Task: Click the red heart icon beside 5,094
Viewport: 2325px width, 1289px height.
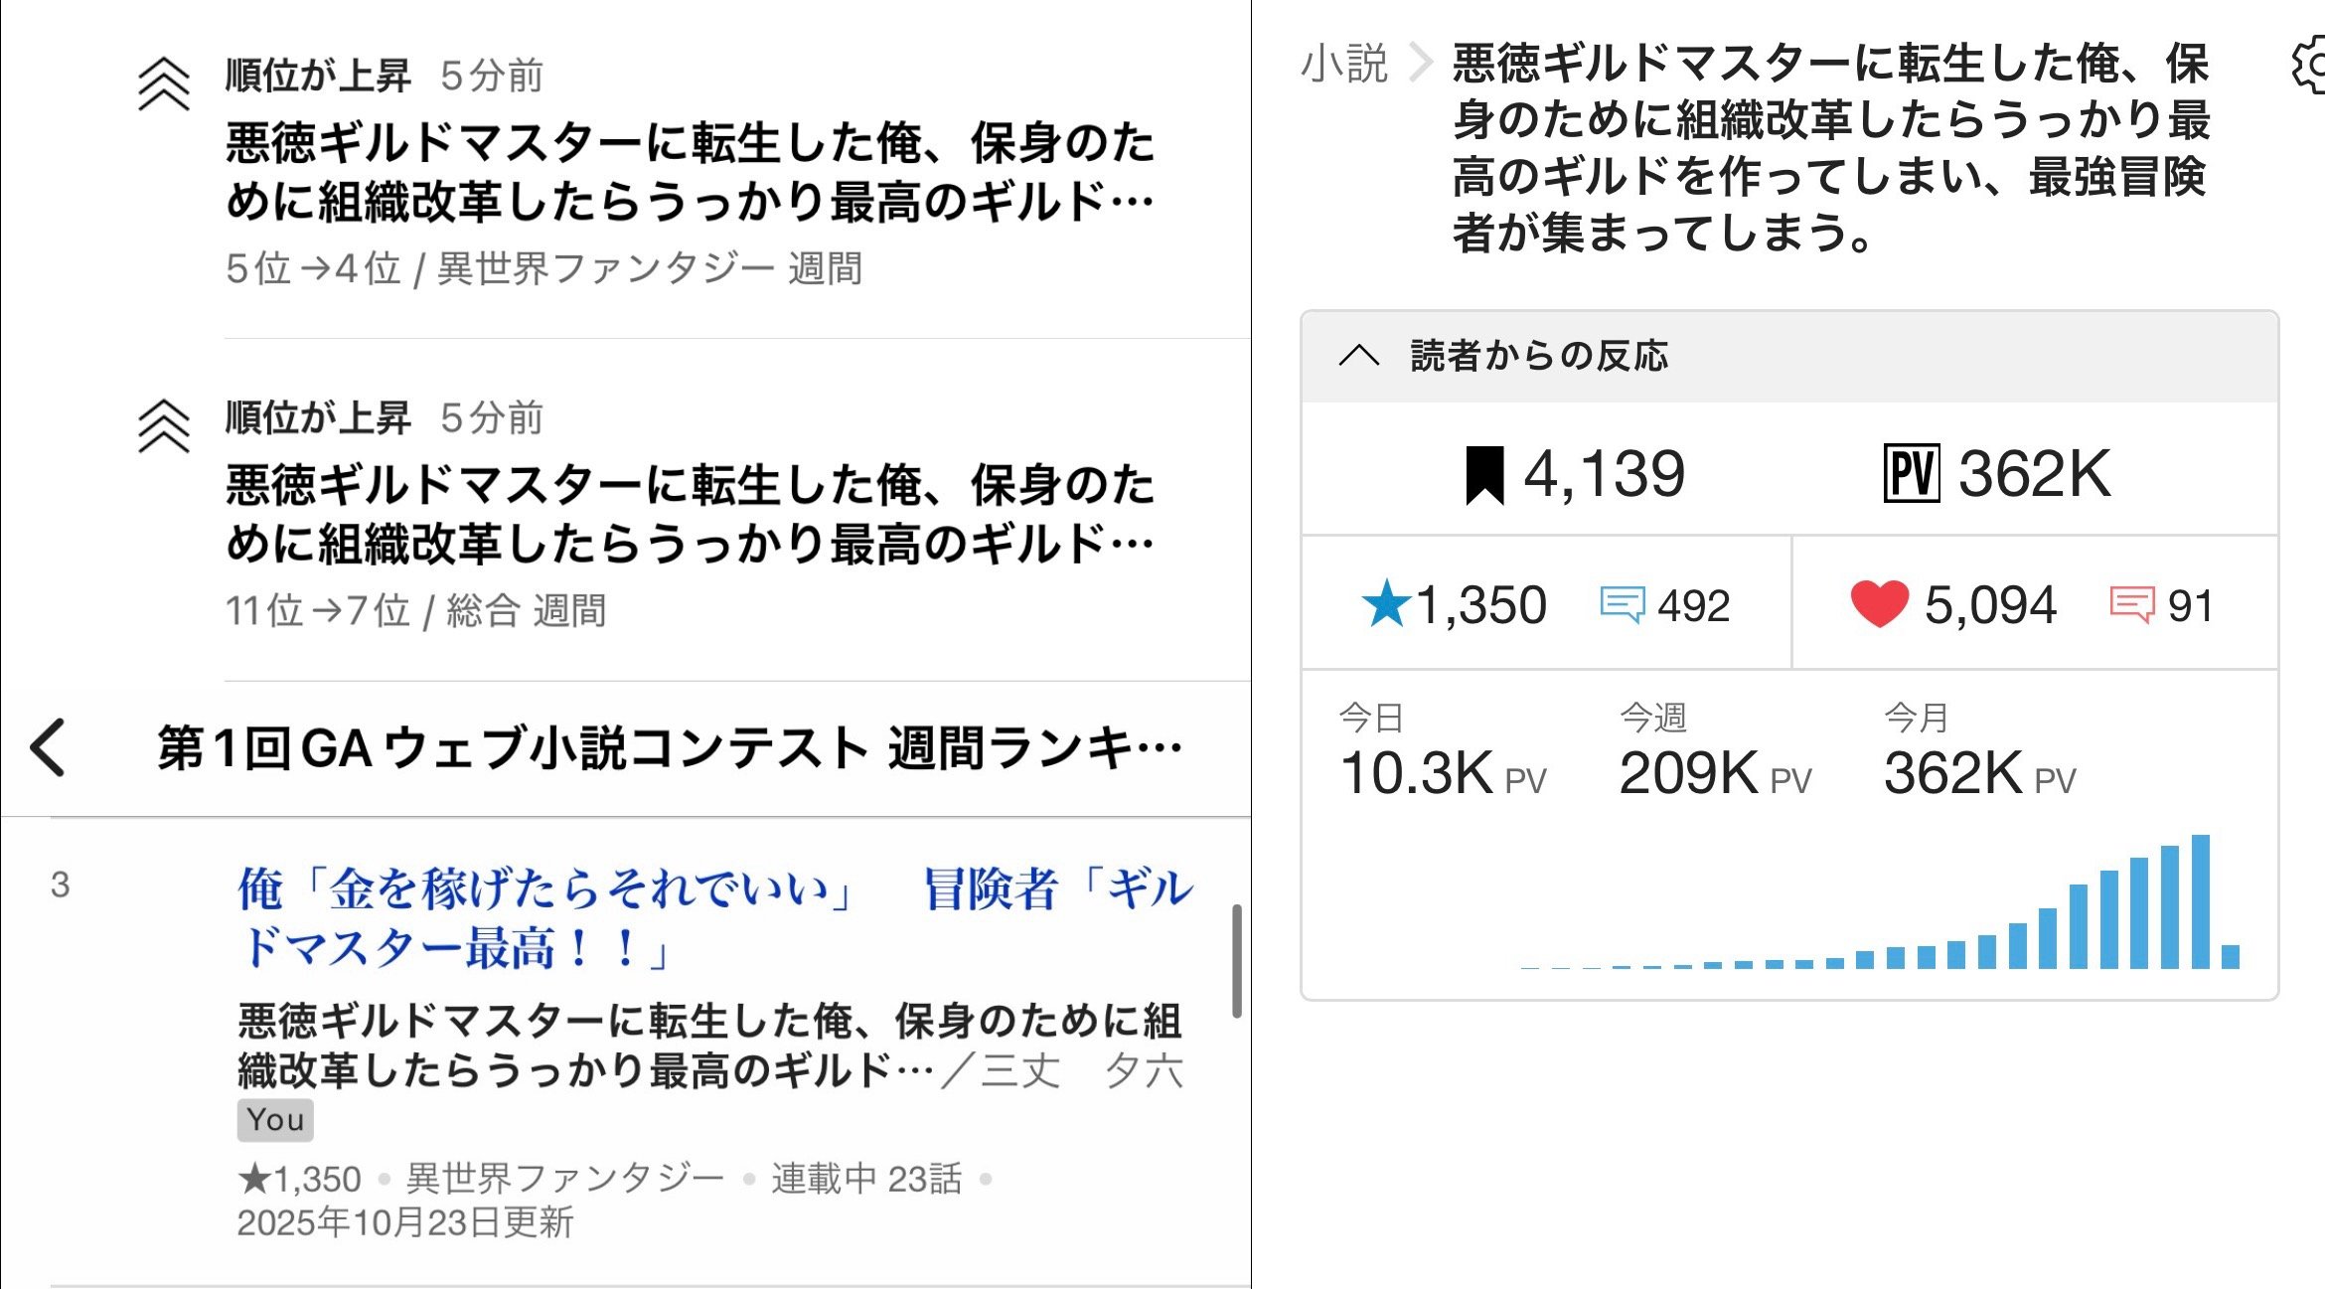Action: pos(1878,604)
